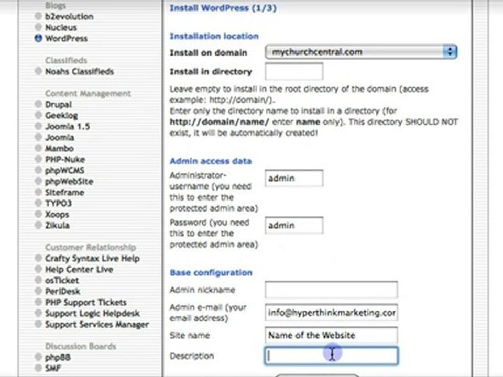The height and width of the screenshot is (377, 503).
Task: Open Support Logic Helpdesk link
Action: tap(92, 313)
